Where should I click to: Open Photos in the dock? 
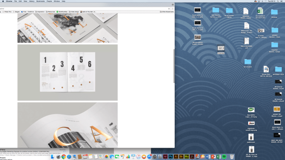(106, 156)
